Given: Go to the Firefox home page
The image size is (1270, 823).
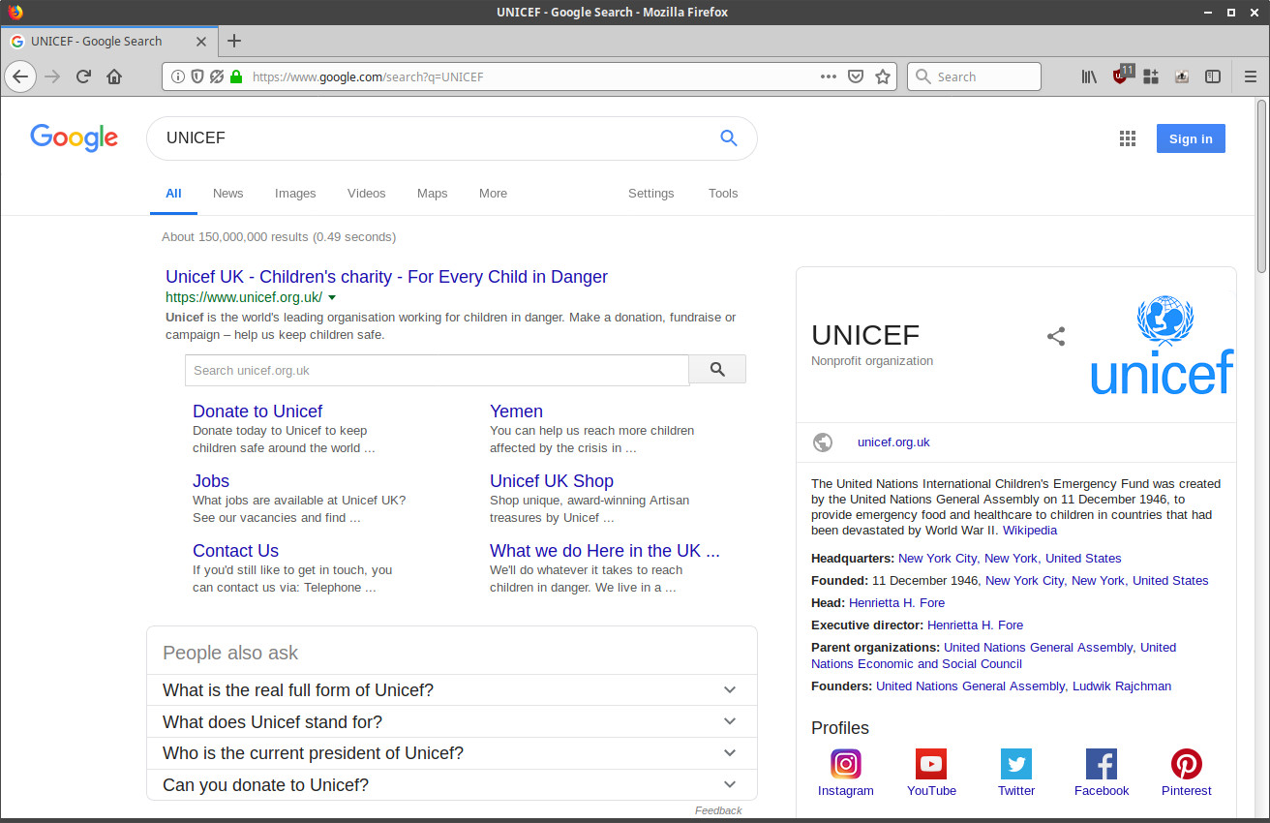Looking at the screenshot, I should pos(114,76).
